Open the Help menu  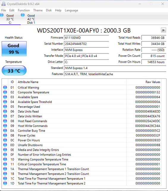[58, 10]
